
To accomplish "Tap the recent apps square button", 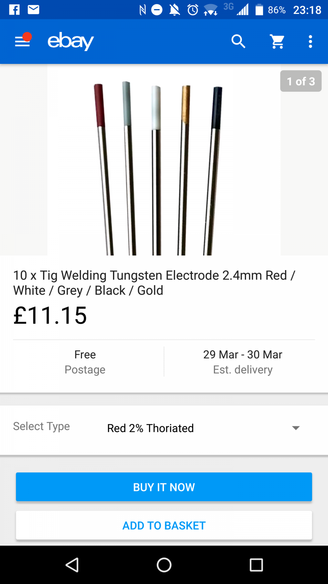I will coord(256,565).
